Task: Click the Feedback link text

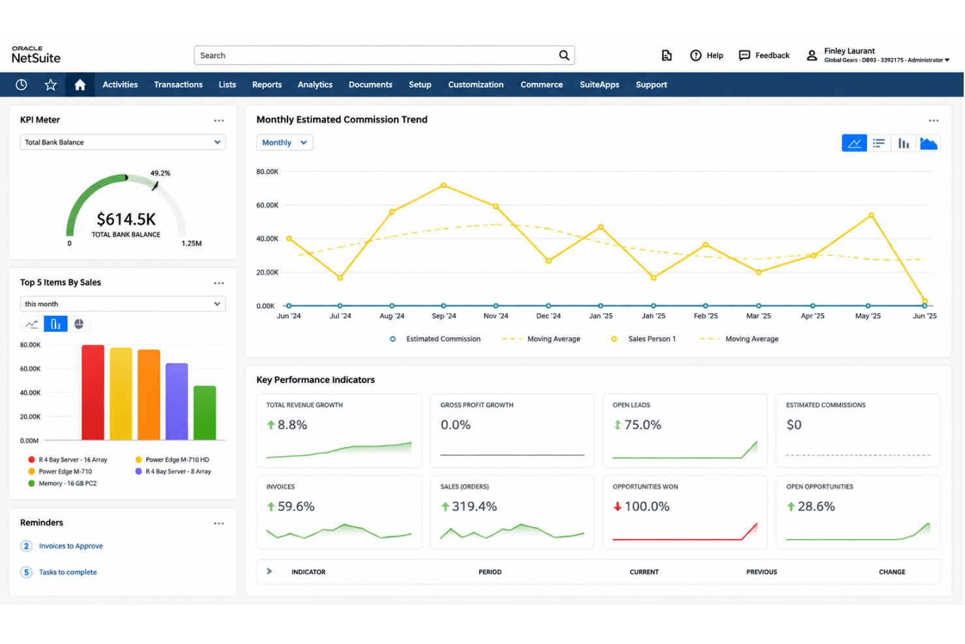Action: [x=773, y=55]
